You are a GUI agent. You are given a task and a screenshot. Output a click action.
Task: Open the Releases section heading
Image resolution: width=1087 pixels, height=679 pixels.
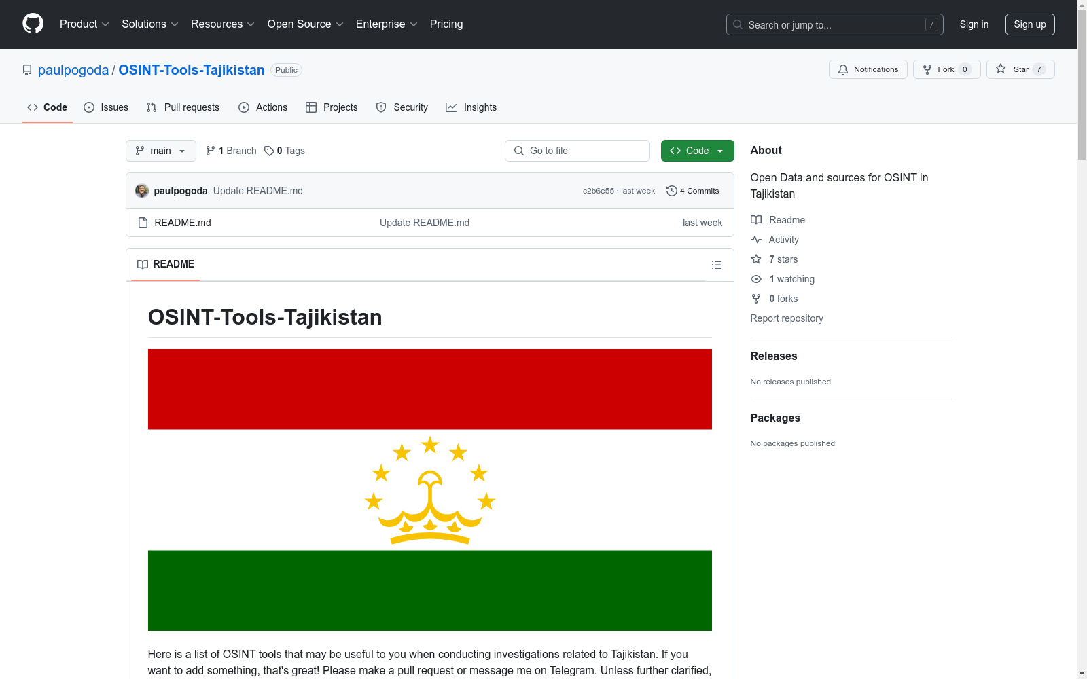point(774,356)
